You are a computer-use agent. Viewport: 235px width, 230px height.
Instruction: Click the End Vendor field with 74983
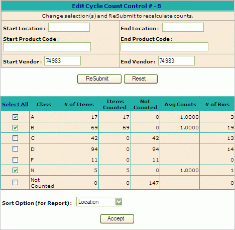click(176, 61)
